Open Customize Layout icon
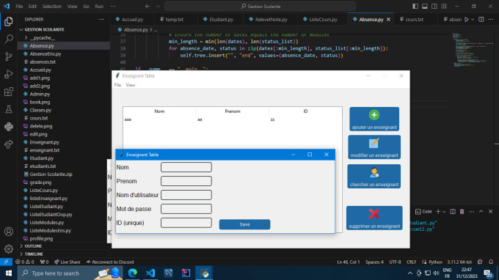 444,7
